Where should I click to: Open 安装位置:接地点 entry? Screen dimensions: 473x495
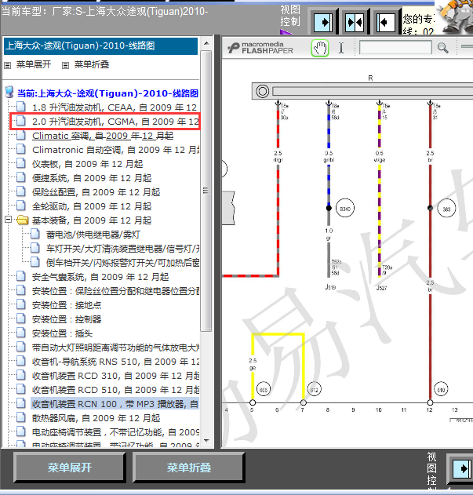click(67, 305)
